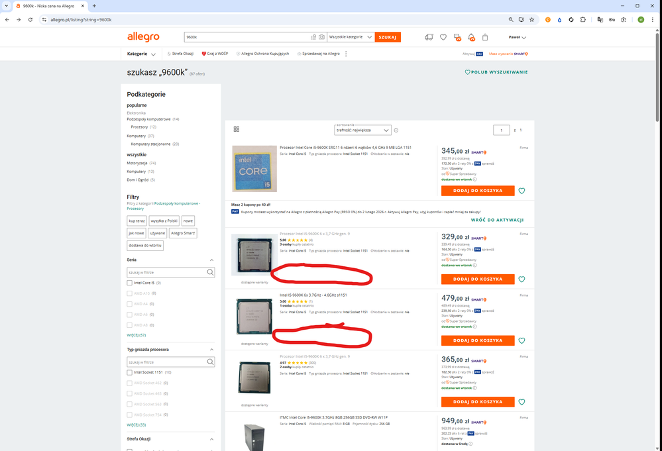The height and width of the screenshot is (451, 662).
Task: Toggle the Allegro Smart! filter chip
Action: [183, 233]
